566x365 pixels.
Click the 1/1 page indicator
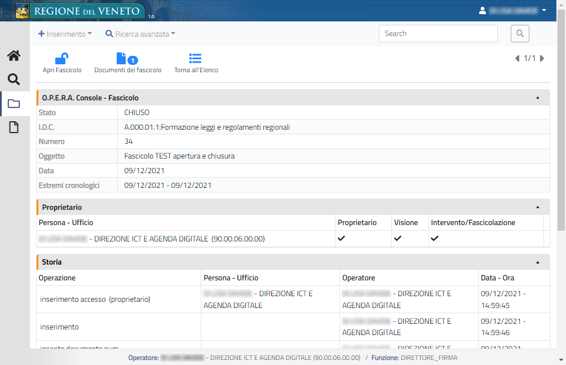(529, 58)
